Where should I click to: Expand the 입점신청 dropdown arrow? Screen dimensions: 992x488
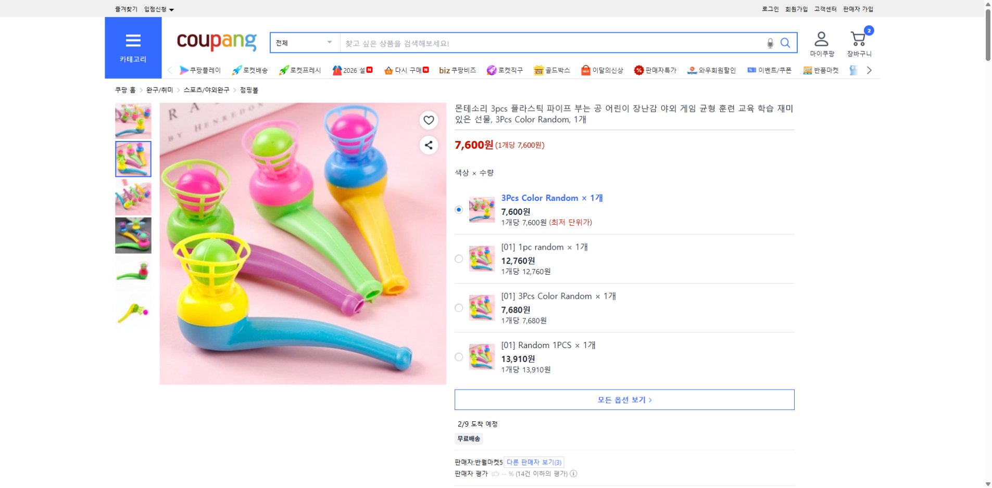point(172,9)
